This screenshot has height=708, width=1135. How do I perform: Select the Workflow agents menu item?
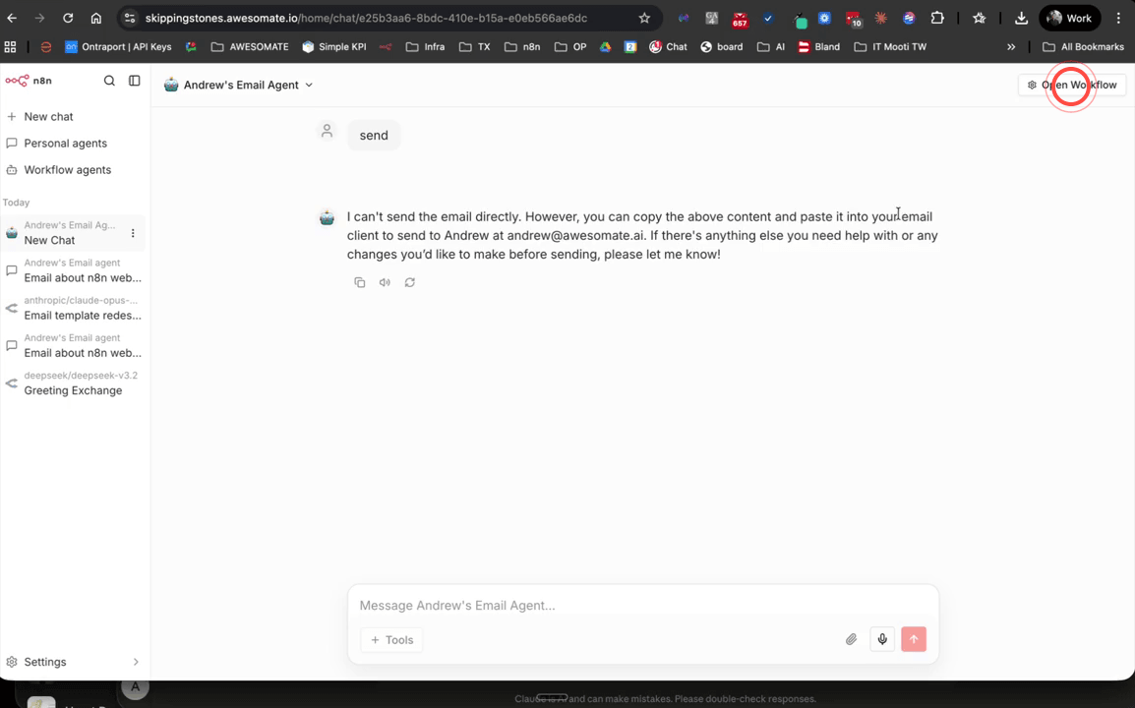pyautogui.click(x=66, y=169)
